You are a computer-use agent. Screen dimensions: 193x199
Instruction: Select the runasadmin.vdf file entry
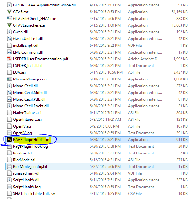click(26, 173)
